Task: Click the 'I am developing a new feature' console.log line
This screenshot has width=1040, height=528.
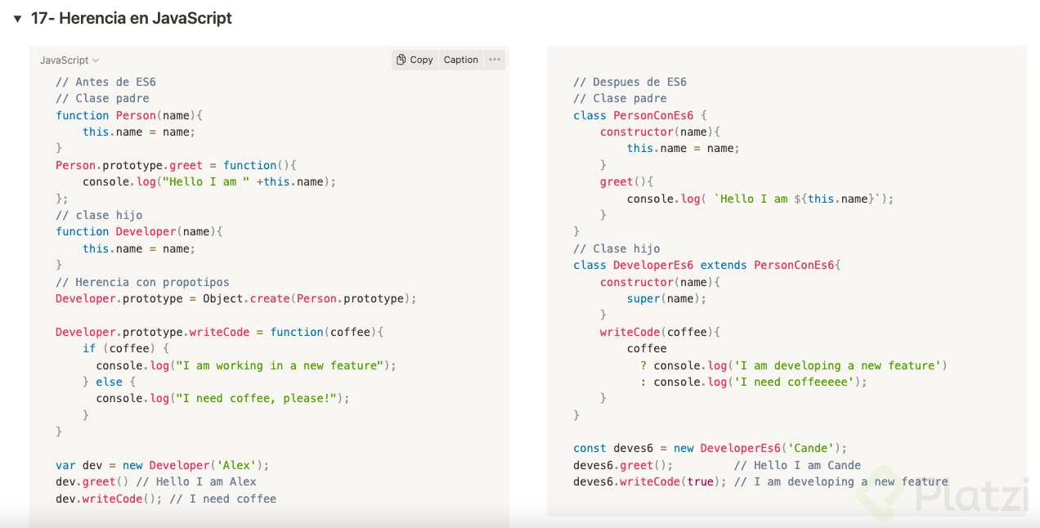Action: point(794,365)
